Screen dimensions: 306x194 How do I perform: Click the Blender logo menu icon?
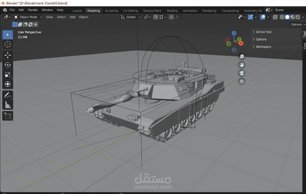point(5,10)
